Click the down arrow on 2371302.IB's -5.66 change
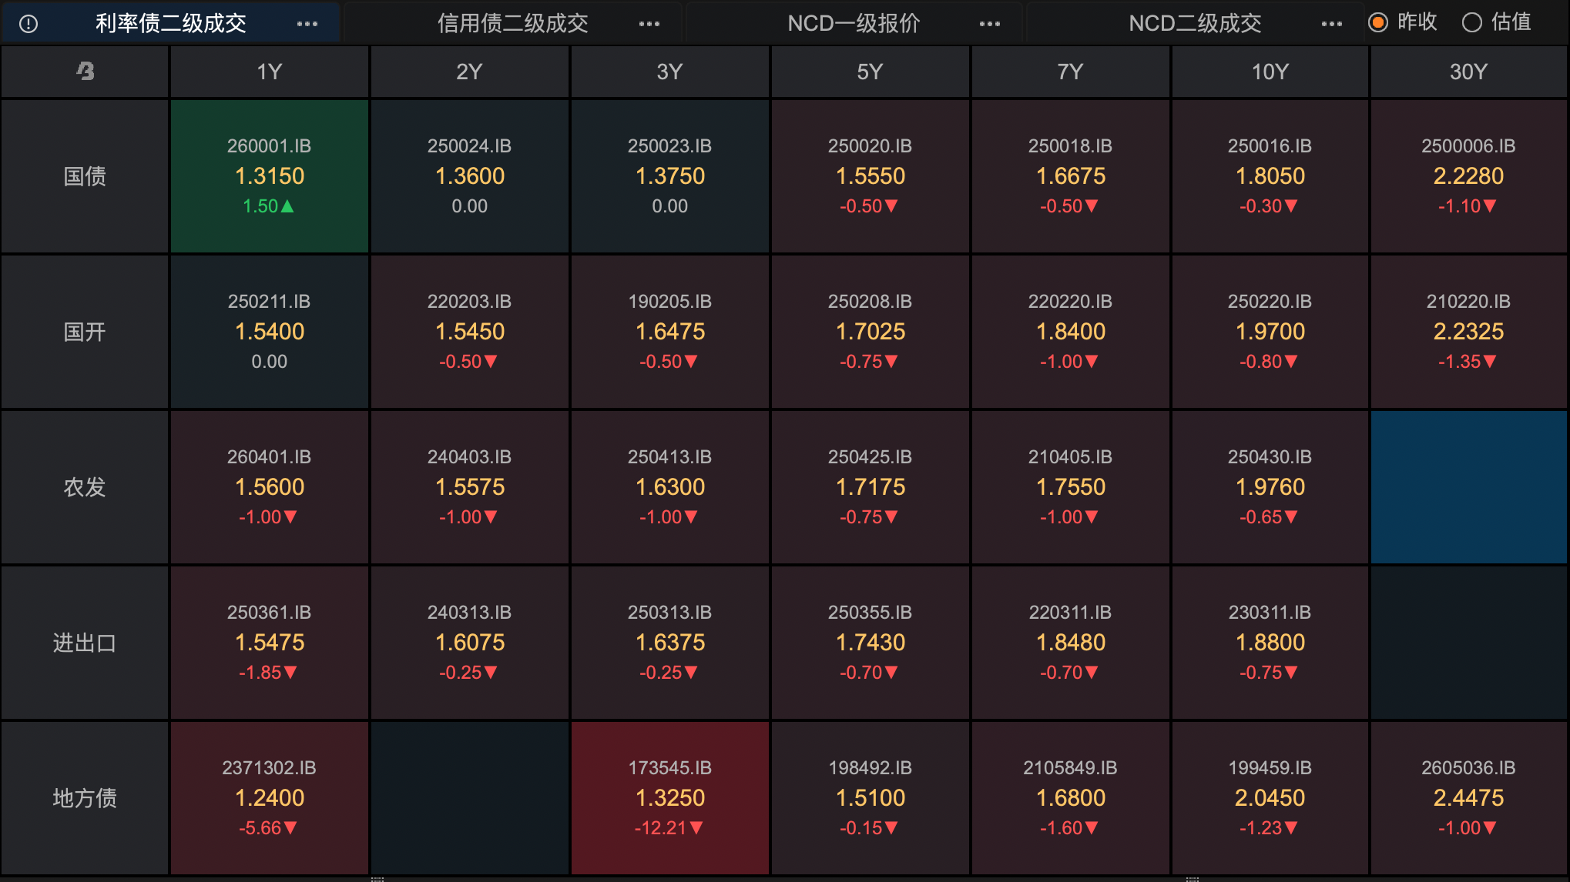The image size is (1570, 882). click(x=290, y=828)
